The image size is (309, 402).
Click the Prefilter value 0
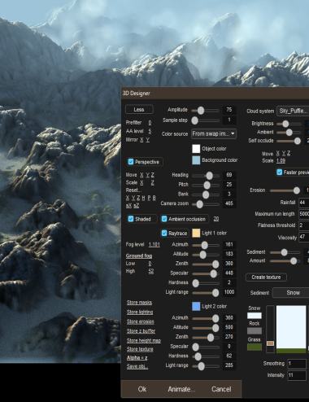(150, 123)
